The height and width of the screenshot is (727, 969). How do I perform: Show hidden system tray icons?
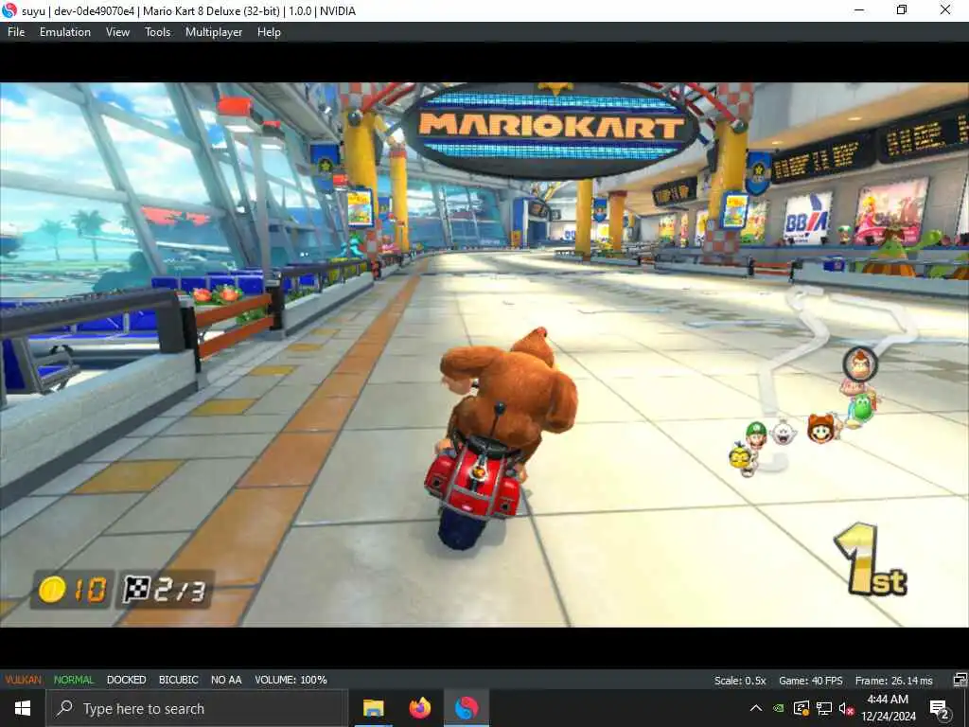[x=756, y=708]
